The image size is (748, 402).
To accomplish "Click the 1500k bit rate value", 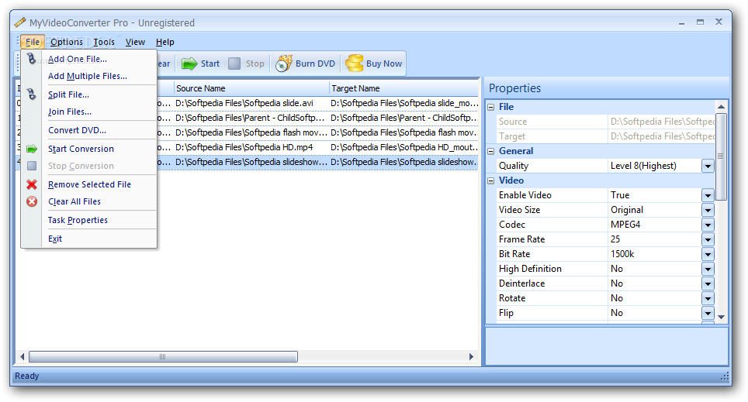I will pos(622,254).
